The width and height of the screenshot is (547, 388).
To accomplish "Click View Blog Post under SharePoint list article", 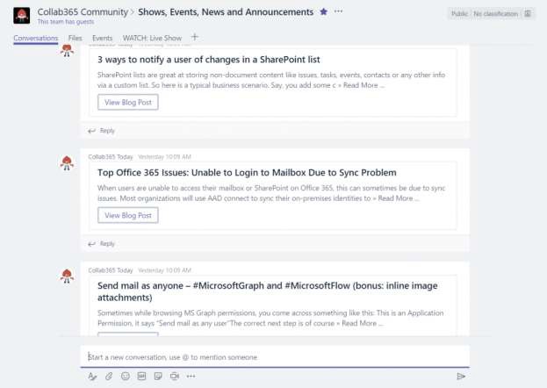I will [x=128, y=102].
